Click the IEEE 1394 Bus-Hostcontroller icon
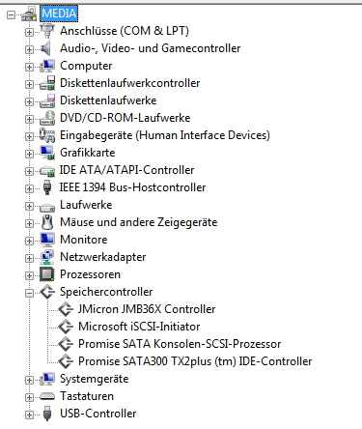Screen dimensions: 362x429 tap(47, 187)
